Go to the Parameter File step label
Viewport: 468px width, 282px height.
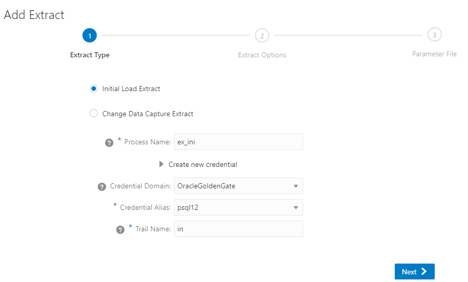coord(434,54)
